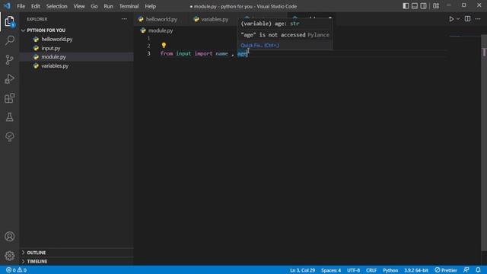The image size is (487, 274).
Task: Change CRLF end of line setting
Action: click(x=371, y=270)
